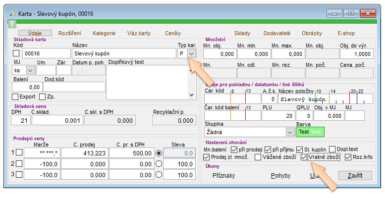Open Pohyby from the Úkony section
The image size is (385, 198).
point(280,176)
